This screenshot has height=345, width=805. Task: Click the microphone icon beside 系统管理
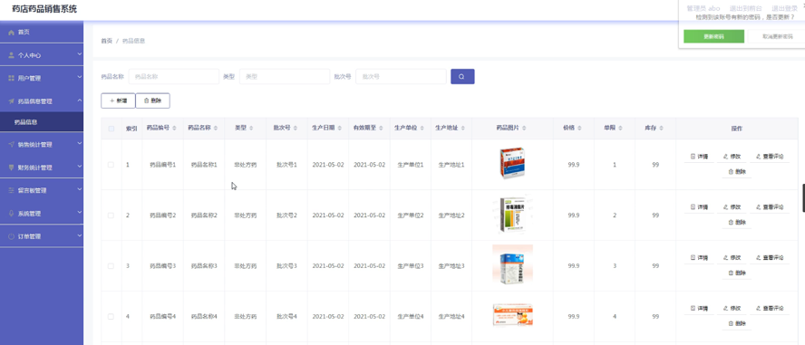tap(11, 214)
